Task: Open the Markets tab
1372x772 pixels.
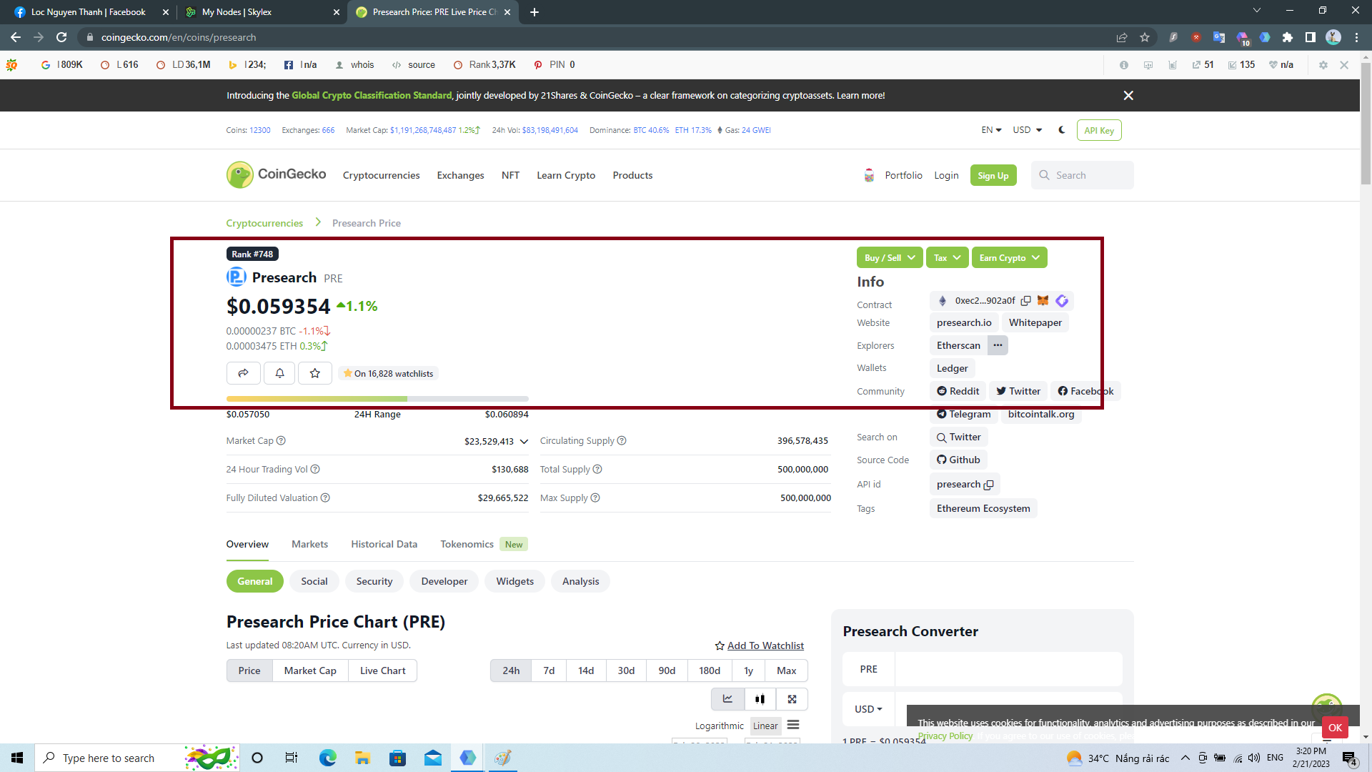Action: coord(309,544)
